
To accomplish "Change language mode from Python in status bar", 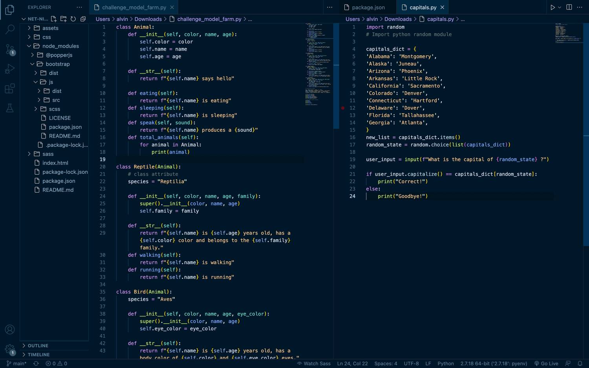I will tap(445, 363).
